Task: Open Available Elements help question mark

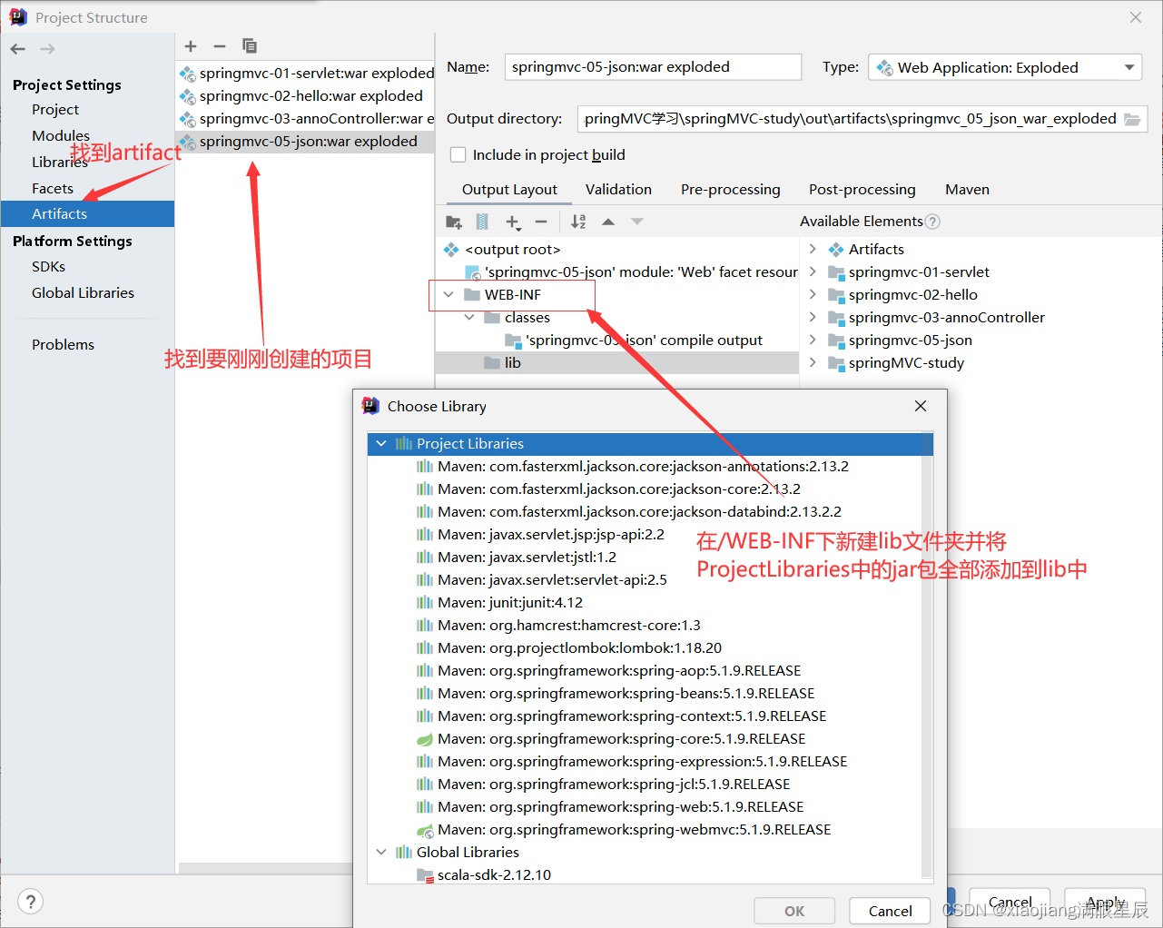Action: [x=932, y=222]
